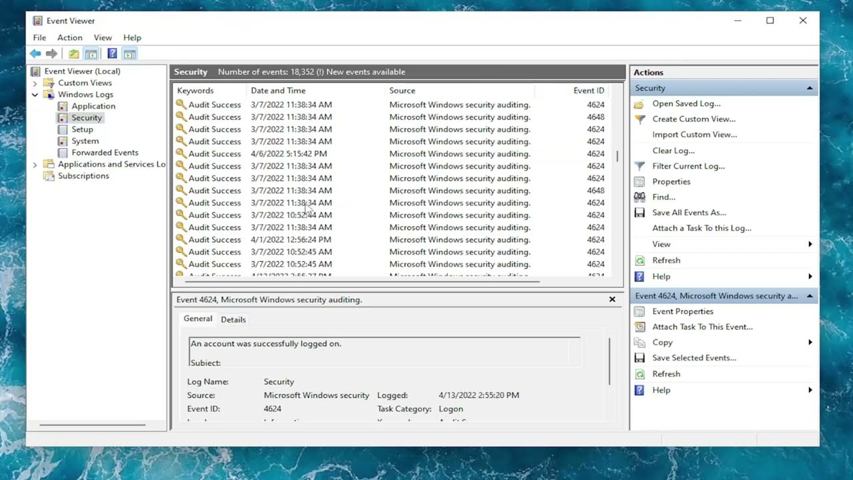
Task: Switch to the Details tab
Action: [233, 319]
